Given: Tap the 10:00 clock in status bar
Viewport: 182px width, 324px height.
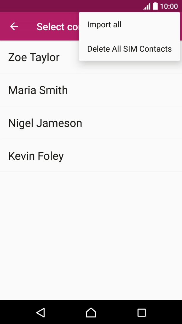Looking at the screenshot, I should click(x=169, y=6).
